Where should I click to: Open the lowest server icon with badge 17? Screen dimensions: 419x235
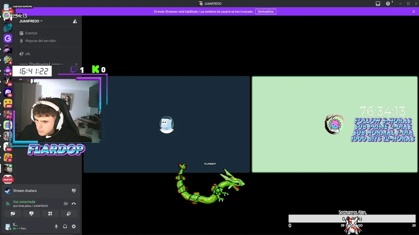pyautogui.click(x=8, y=158)
